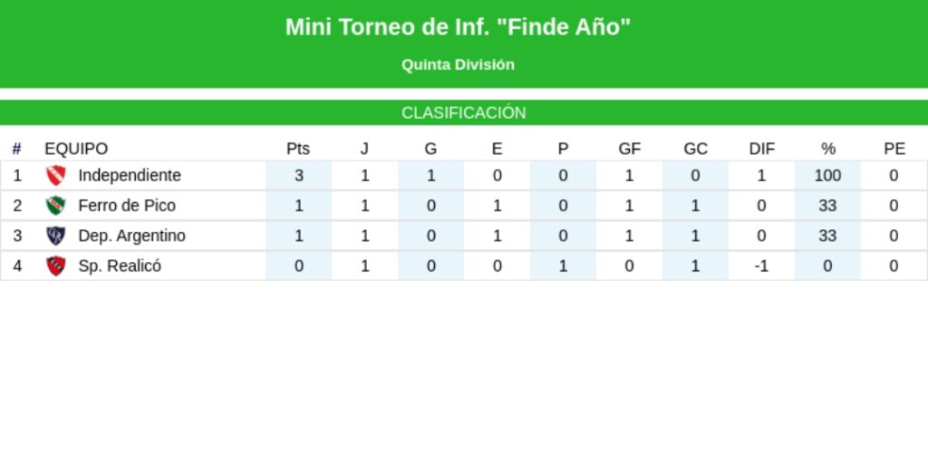The image size is (928, 464).
Task: Click the Mini Torneo de Inf. title
Action: [x=458, y=27]
